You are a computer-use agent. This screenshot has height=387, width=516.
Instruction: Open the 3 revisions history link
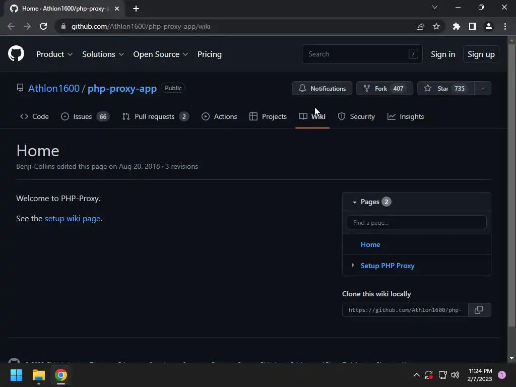[x=181, y=166]
